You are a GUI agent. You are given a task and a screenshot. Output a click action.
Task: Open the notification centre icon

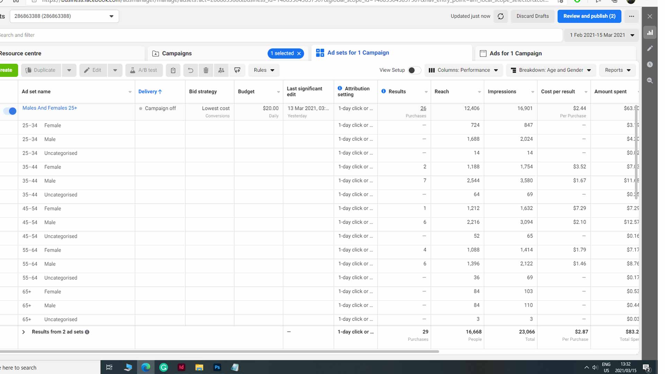point(646,367)
